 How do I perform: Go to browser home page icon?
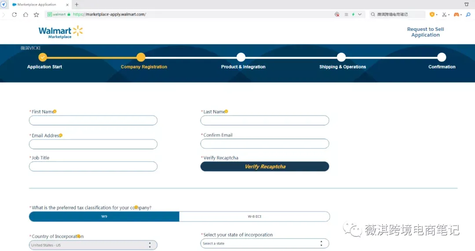point(26,15)
